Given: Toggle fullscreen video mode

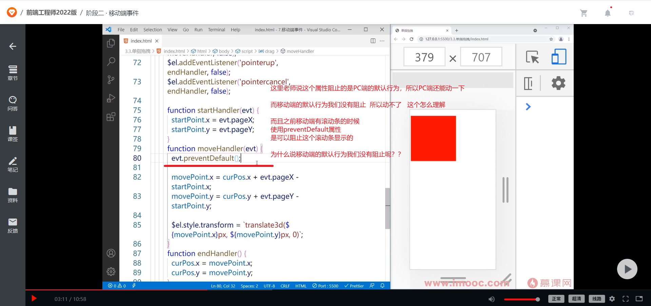Looking at the screenshot, I should coord(626,299).
